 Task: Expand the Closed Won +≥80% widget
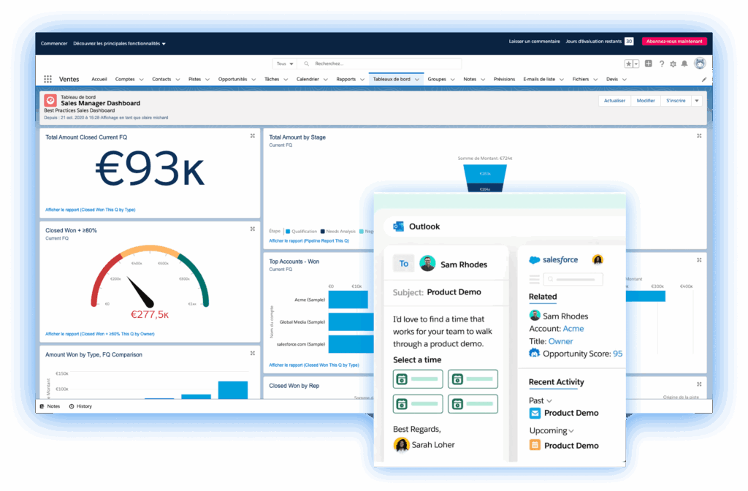252,229
